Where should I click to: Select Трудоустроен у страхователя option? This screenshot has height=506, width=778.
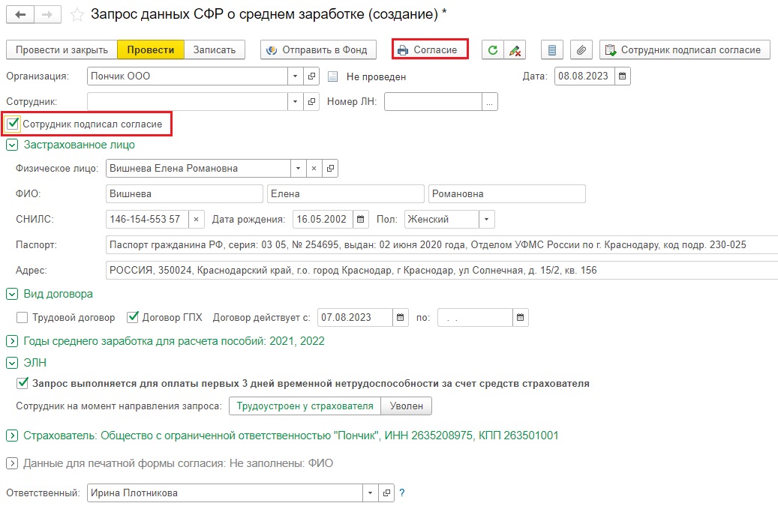[305, 406]
